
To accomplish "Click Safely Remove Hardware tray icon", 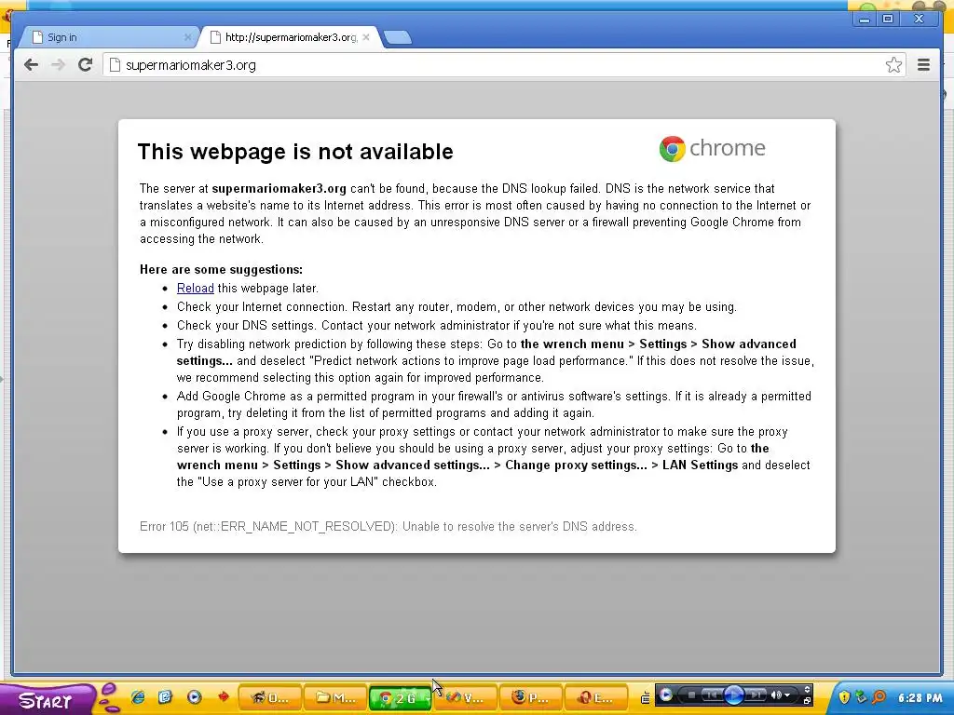I will (861, 696).
